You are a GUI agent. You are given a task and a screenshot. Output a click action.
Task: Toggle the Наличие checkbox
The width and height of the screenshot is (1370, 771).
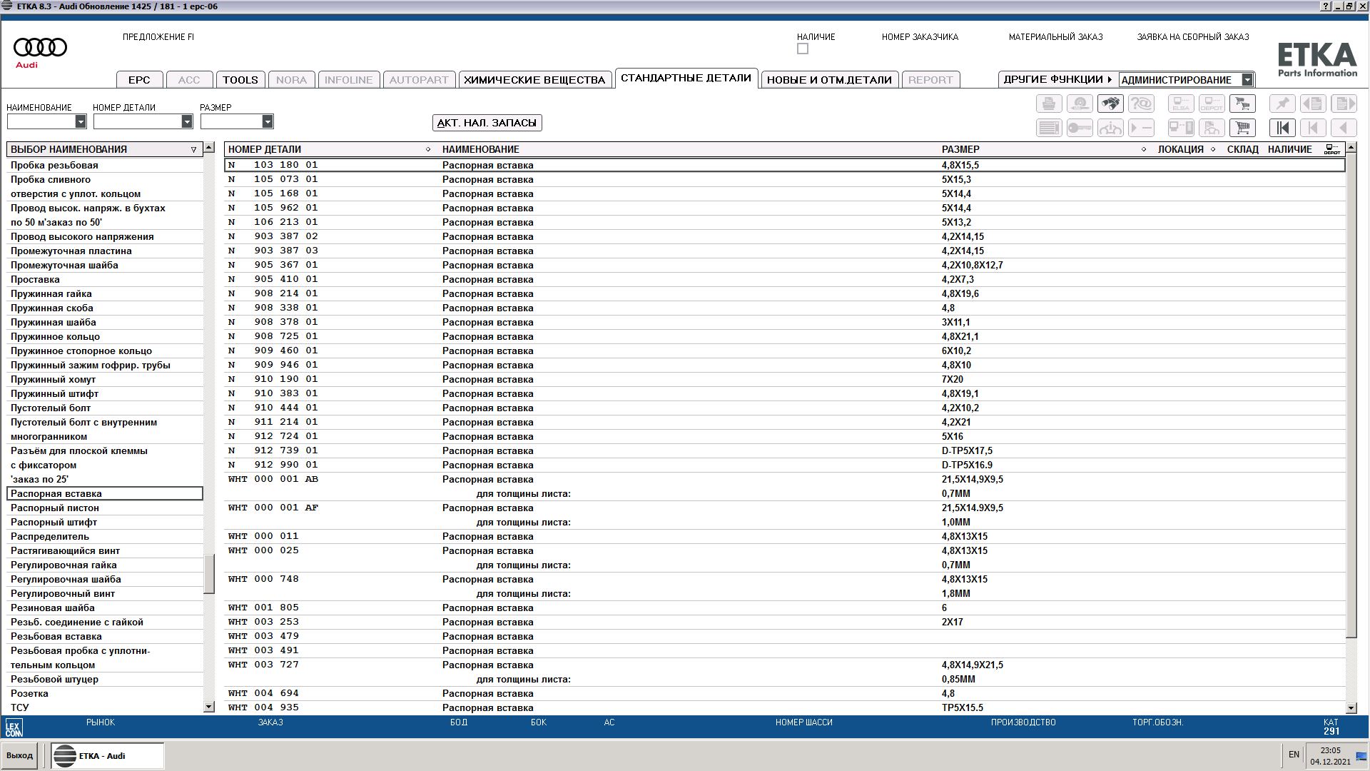[x=803, y=49]
